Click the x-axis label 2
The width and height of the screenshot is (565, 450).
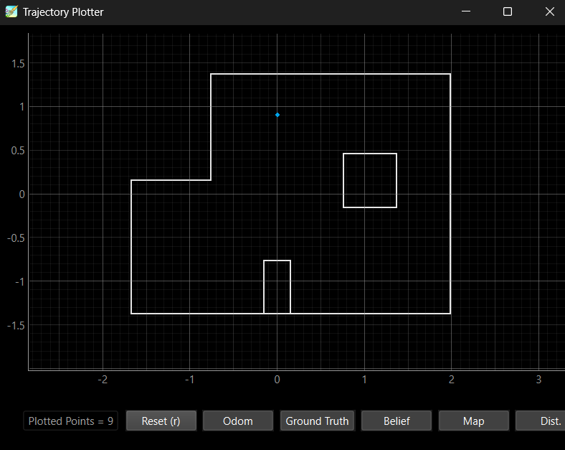(452, 380)
